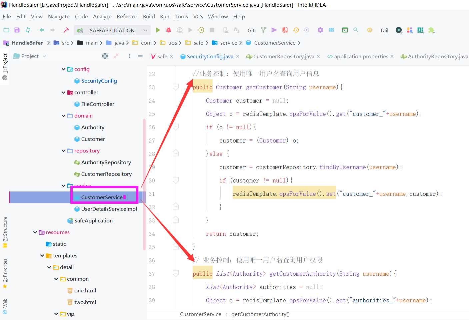Select two.html in the common folder
Viewport: 469px width, 320px height.
click(x=85, y=302)
